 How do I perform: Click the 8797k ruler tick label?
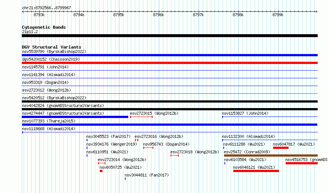[198, 15]
